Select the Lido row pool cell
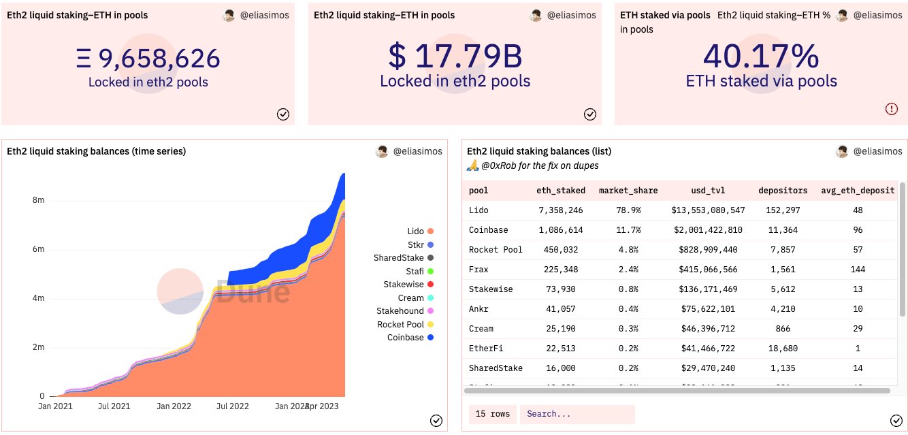Screen dimensions: 908x435 [x=479, y=210]
